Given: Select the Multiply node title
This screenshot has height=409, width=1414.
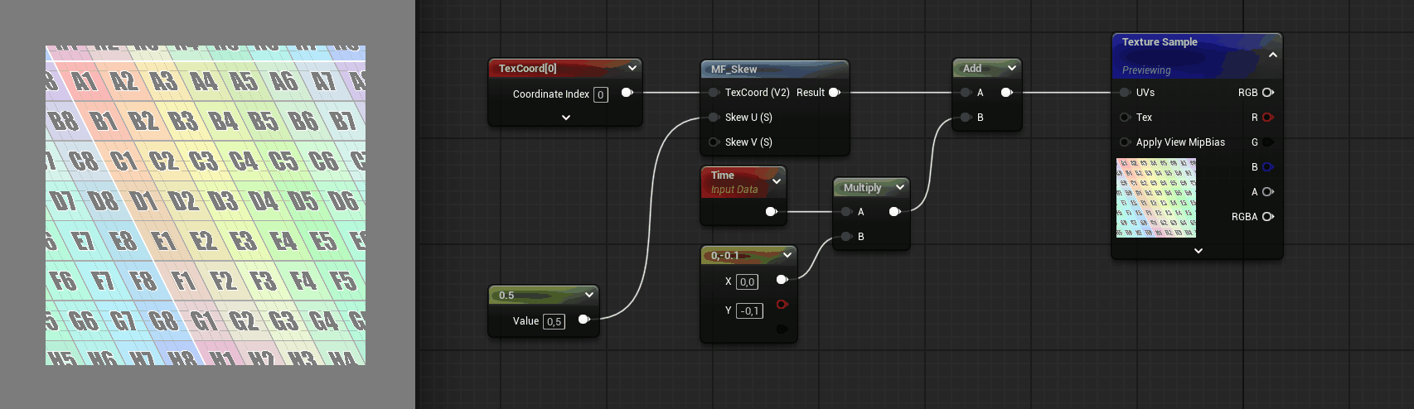Looking at the screenshot, I should point(862,188).
